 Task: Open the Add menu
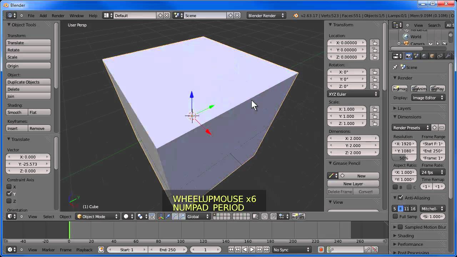pos(43,16)
